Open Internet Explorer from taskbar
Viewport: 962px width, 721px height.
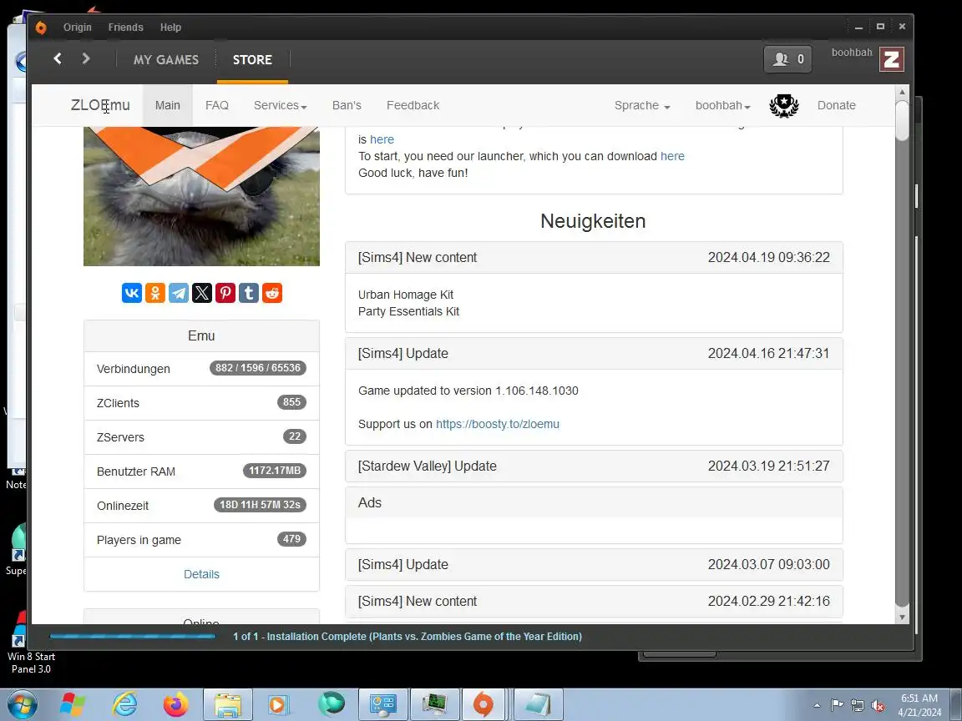point(124,705)
